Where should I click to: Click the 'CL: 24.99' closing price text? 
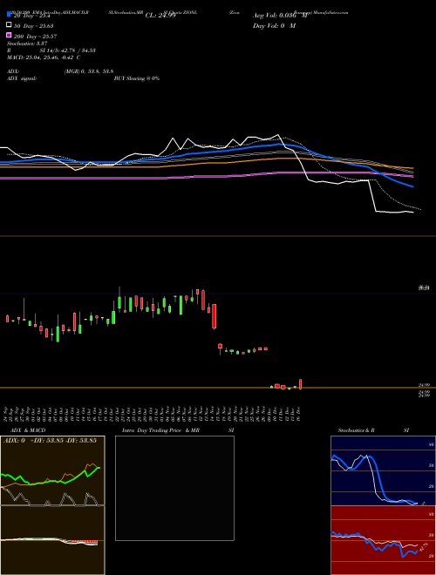[x=160, y=16]
